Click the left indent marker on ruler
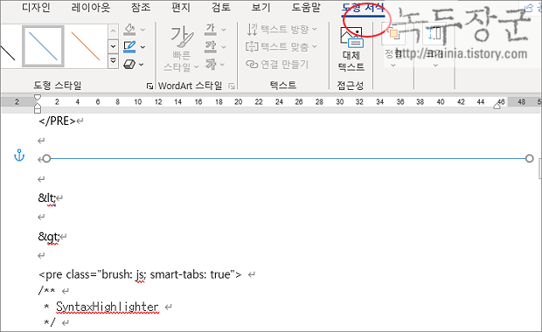 (x=38, y=108)
